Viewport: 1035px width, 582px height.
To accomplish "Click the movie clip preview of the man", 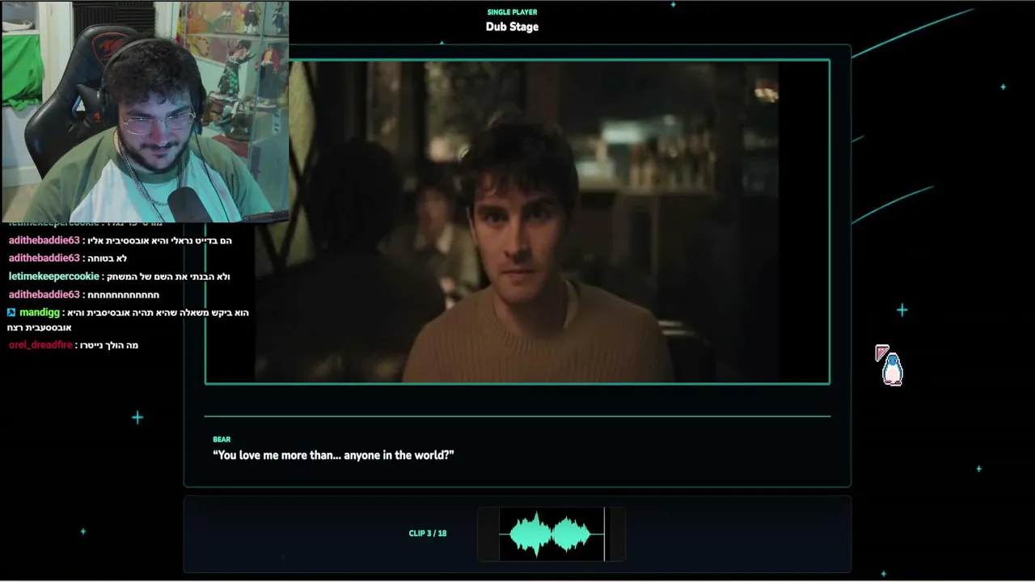I will 517,221.
